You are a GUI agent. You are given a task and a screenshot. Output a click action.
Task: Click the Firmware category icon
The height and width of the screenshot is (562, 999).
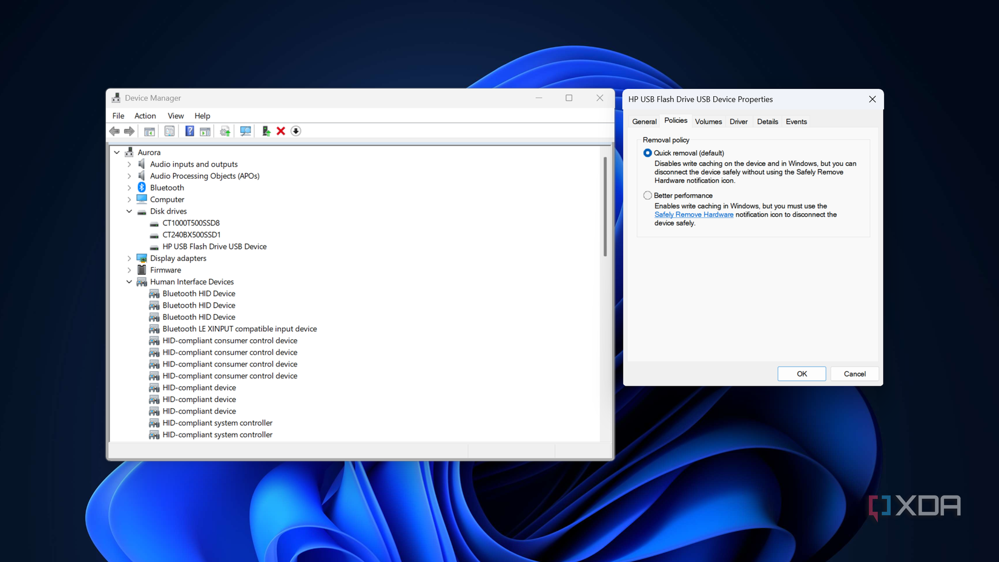click(x=142, y=270)
